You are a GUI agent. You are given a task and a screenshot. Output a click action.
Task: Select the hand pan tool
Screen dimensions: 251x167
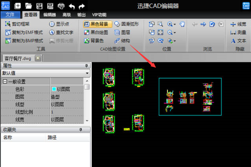click(182, 24)
